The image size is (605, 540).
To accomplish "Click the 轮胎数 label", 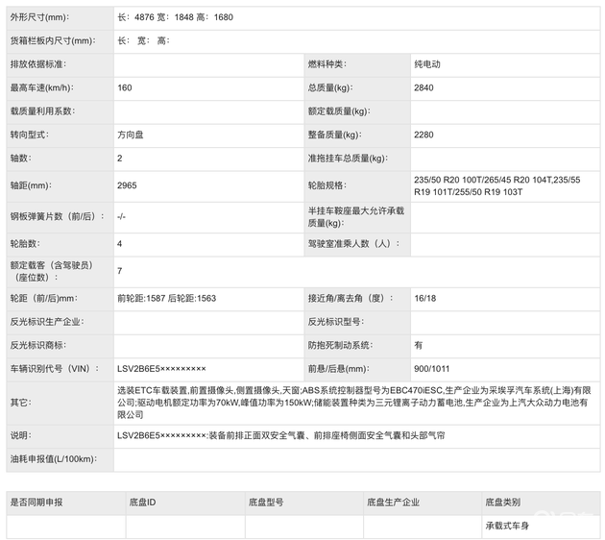I will click(25, 244).
